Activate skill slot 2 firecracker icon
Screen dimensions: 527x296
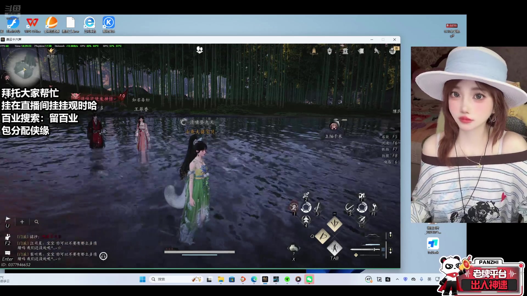point(306,196)
